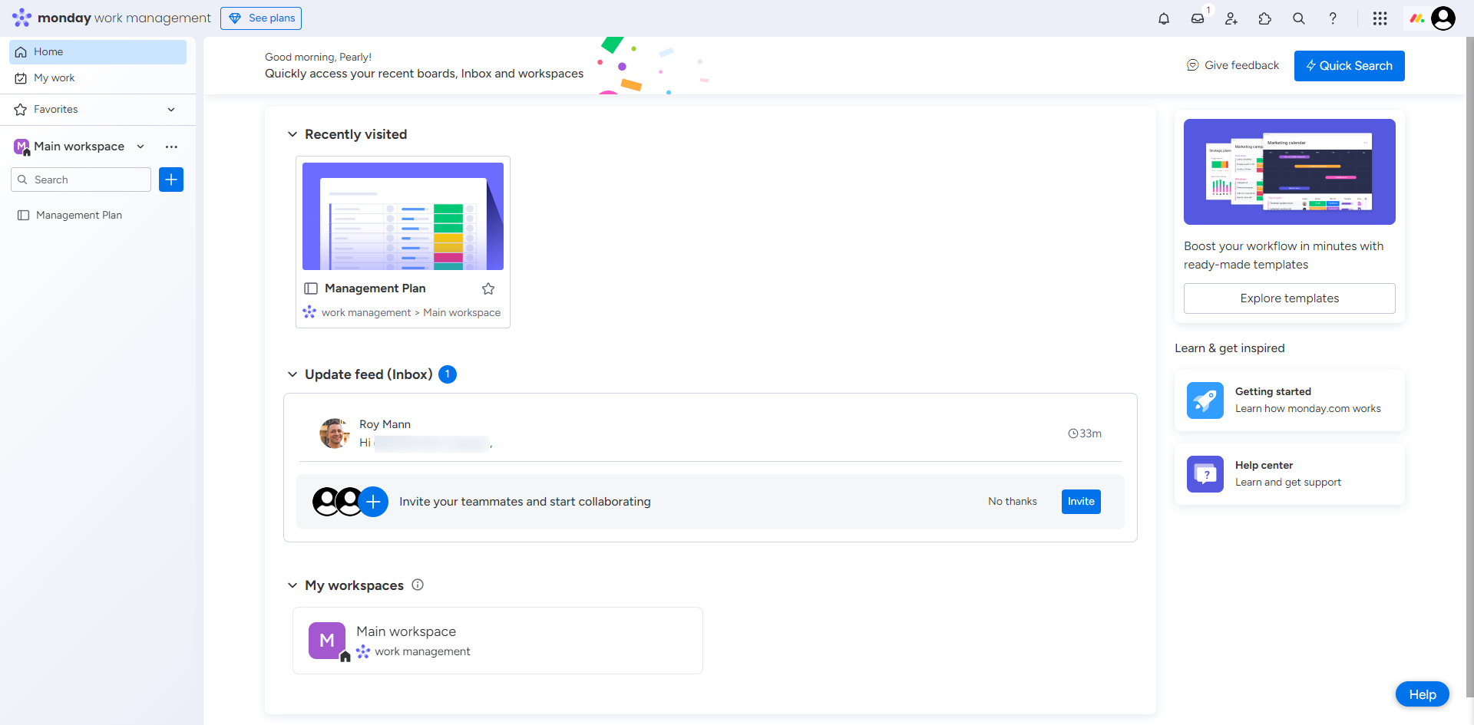Click the workspace Search input field
The height and width of the screenshot is (725, 1474).
80,179
